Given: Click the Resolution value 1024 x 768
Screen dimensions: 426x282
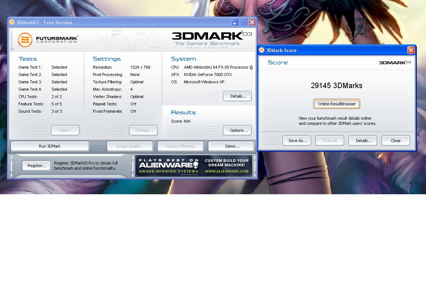Looking at the screenshot, I should point(140,67).
